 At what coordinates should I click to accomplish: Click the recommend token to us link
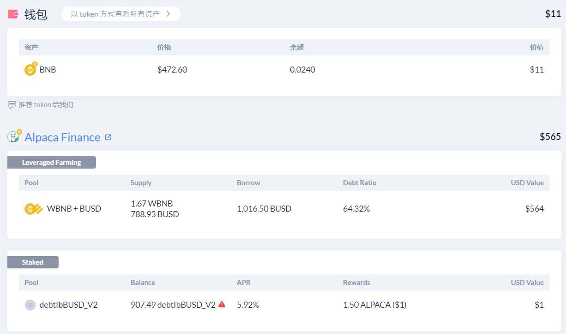(46, 105)
